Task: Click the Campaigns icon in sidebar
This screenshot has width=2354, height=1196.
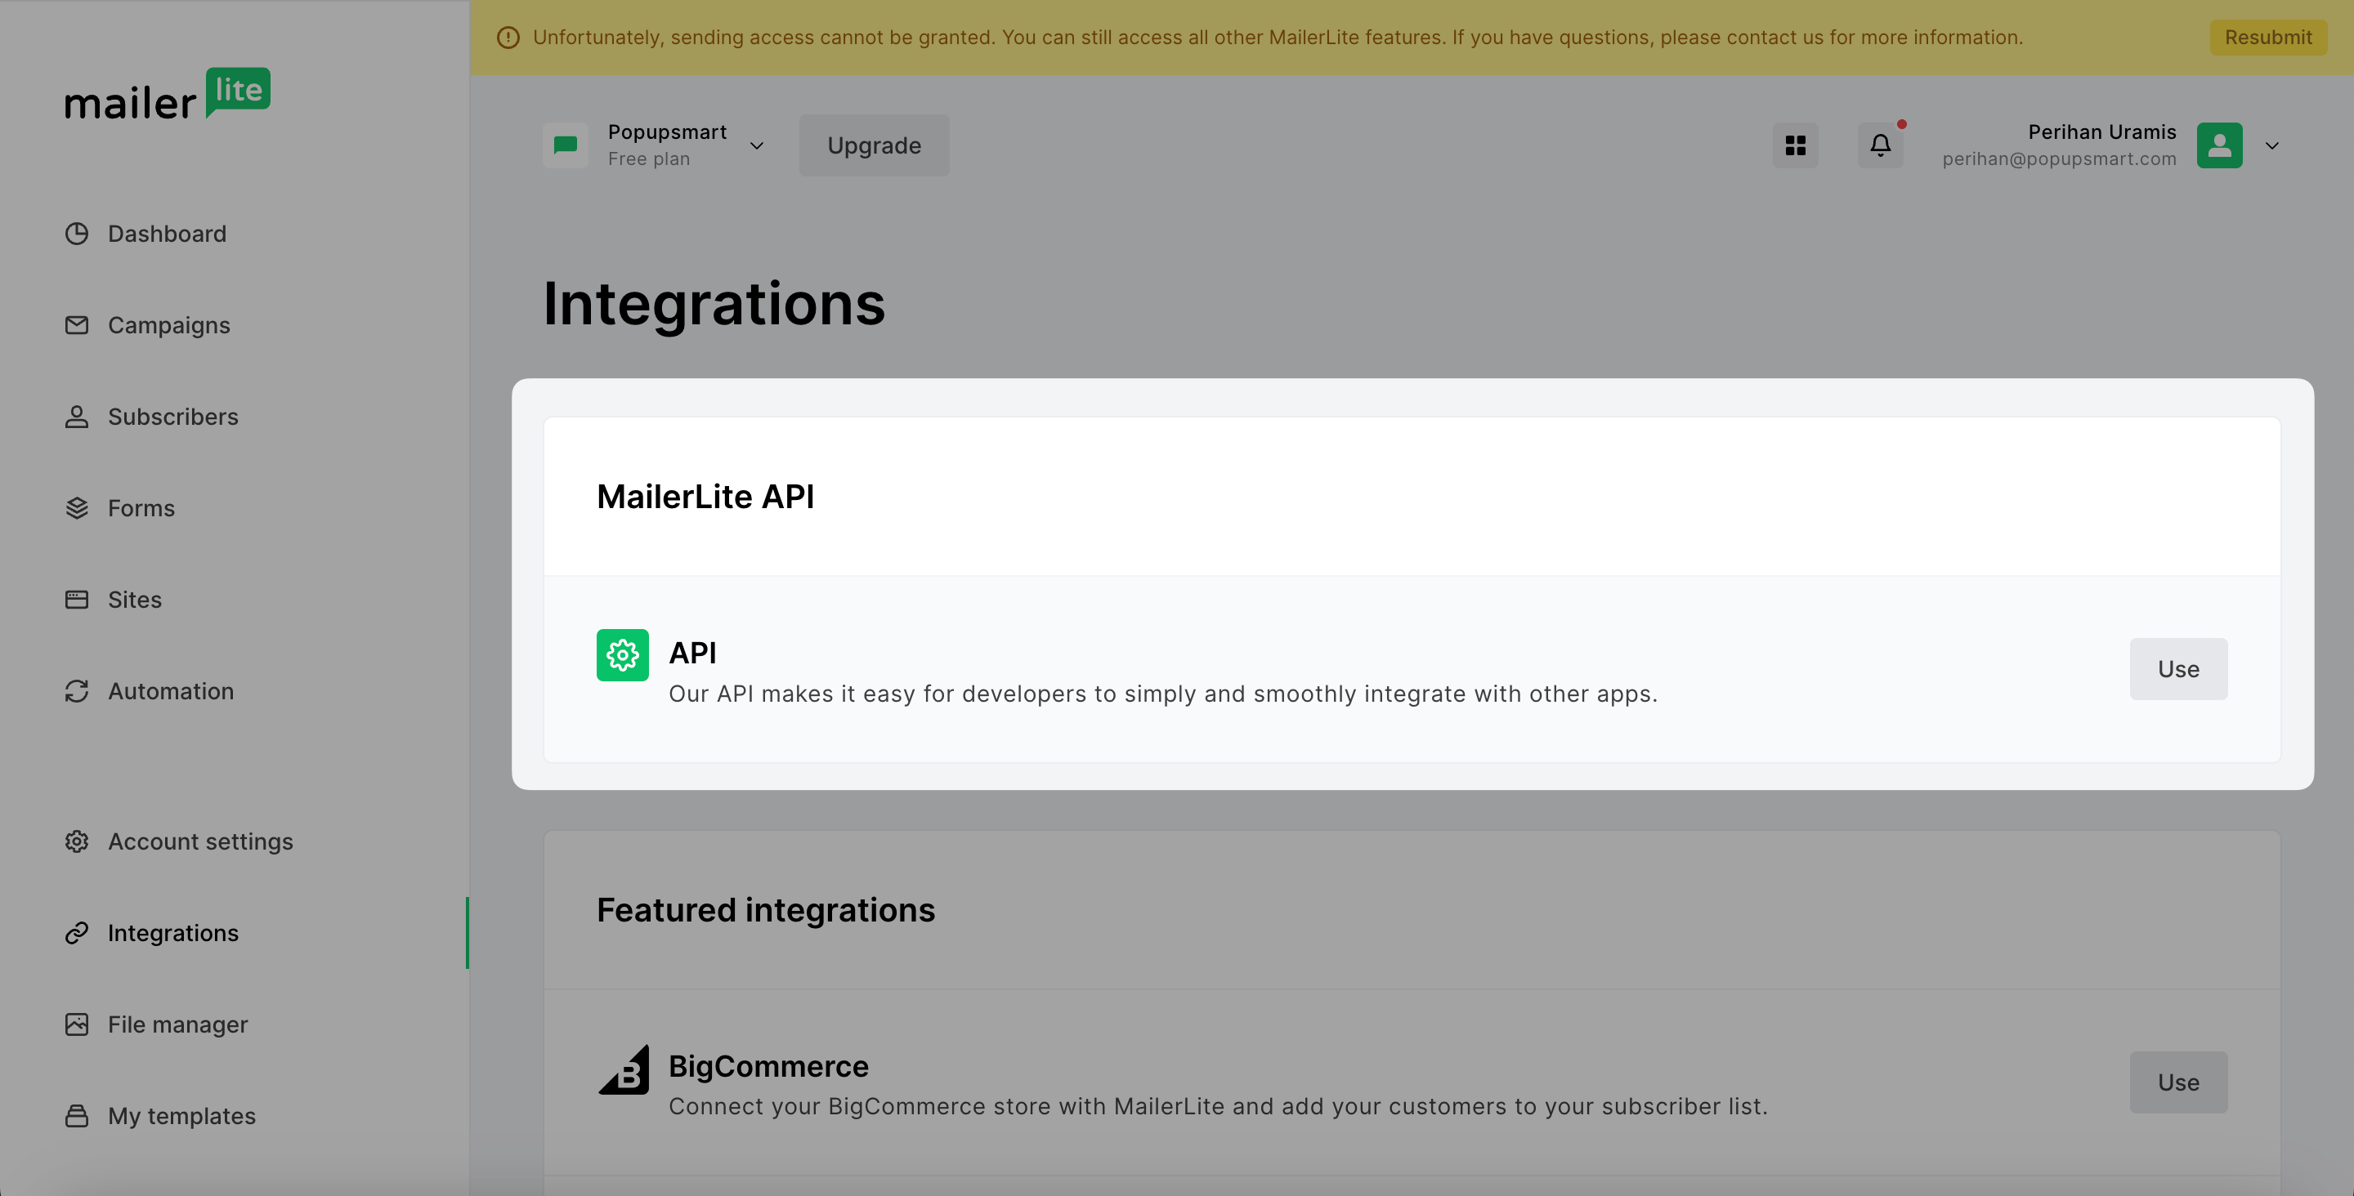Action: point(74,325)
